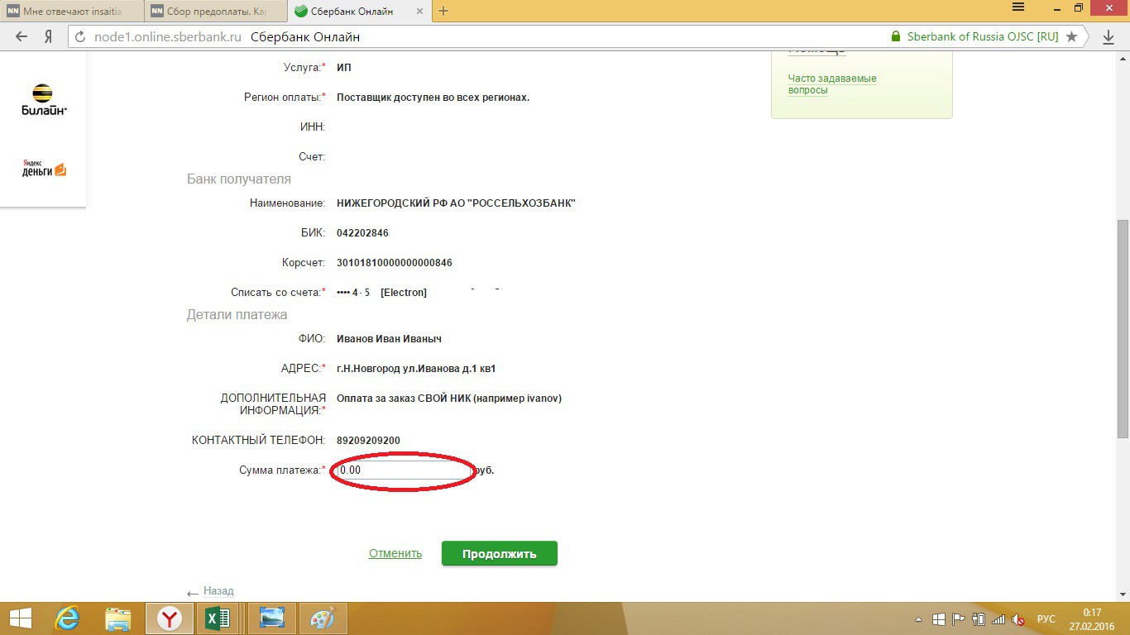
Task: Open the photo viewer taskbar icon
Action: [x=272, y=618]
